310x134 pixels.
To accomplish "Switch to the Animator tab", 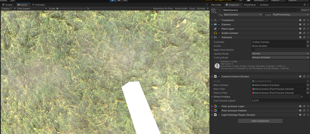I will 39,5.
